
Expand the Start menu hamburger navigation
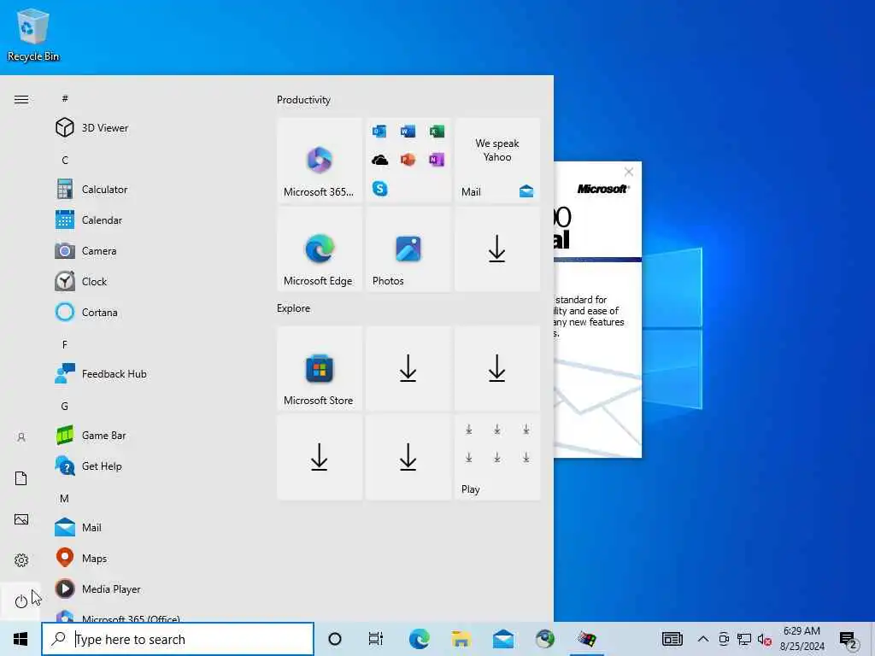pos(21,100)
